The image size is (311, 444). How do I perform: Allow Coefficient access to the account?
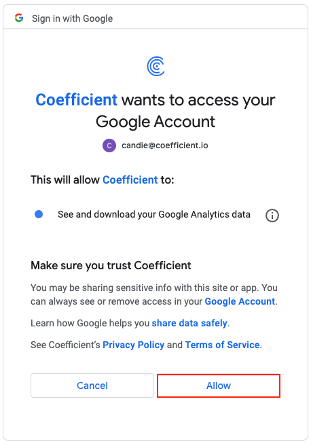(x=219, y=386)
